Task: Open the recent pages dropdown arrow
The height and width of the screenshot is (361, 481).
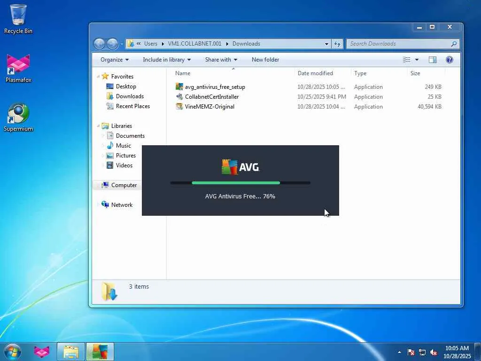Action: [x=122, y=44]
